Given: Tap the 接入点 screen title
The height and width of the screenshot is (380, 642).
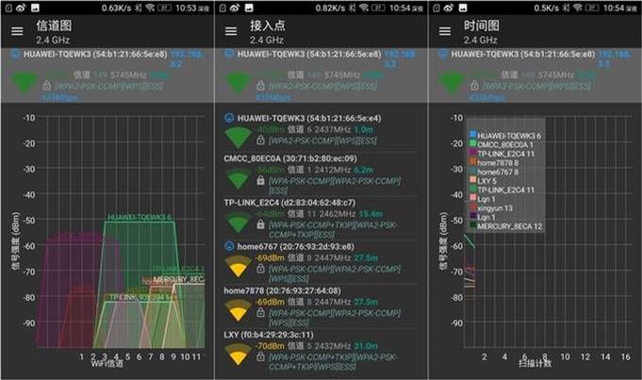Looking at the screenshot, I should tap(268, 25).
